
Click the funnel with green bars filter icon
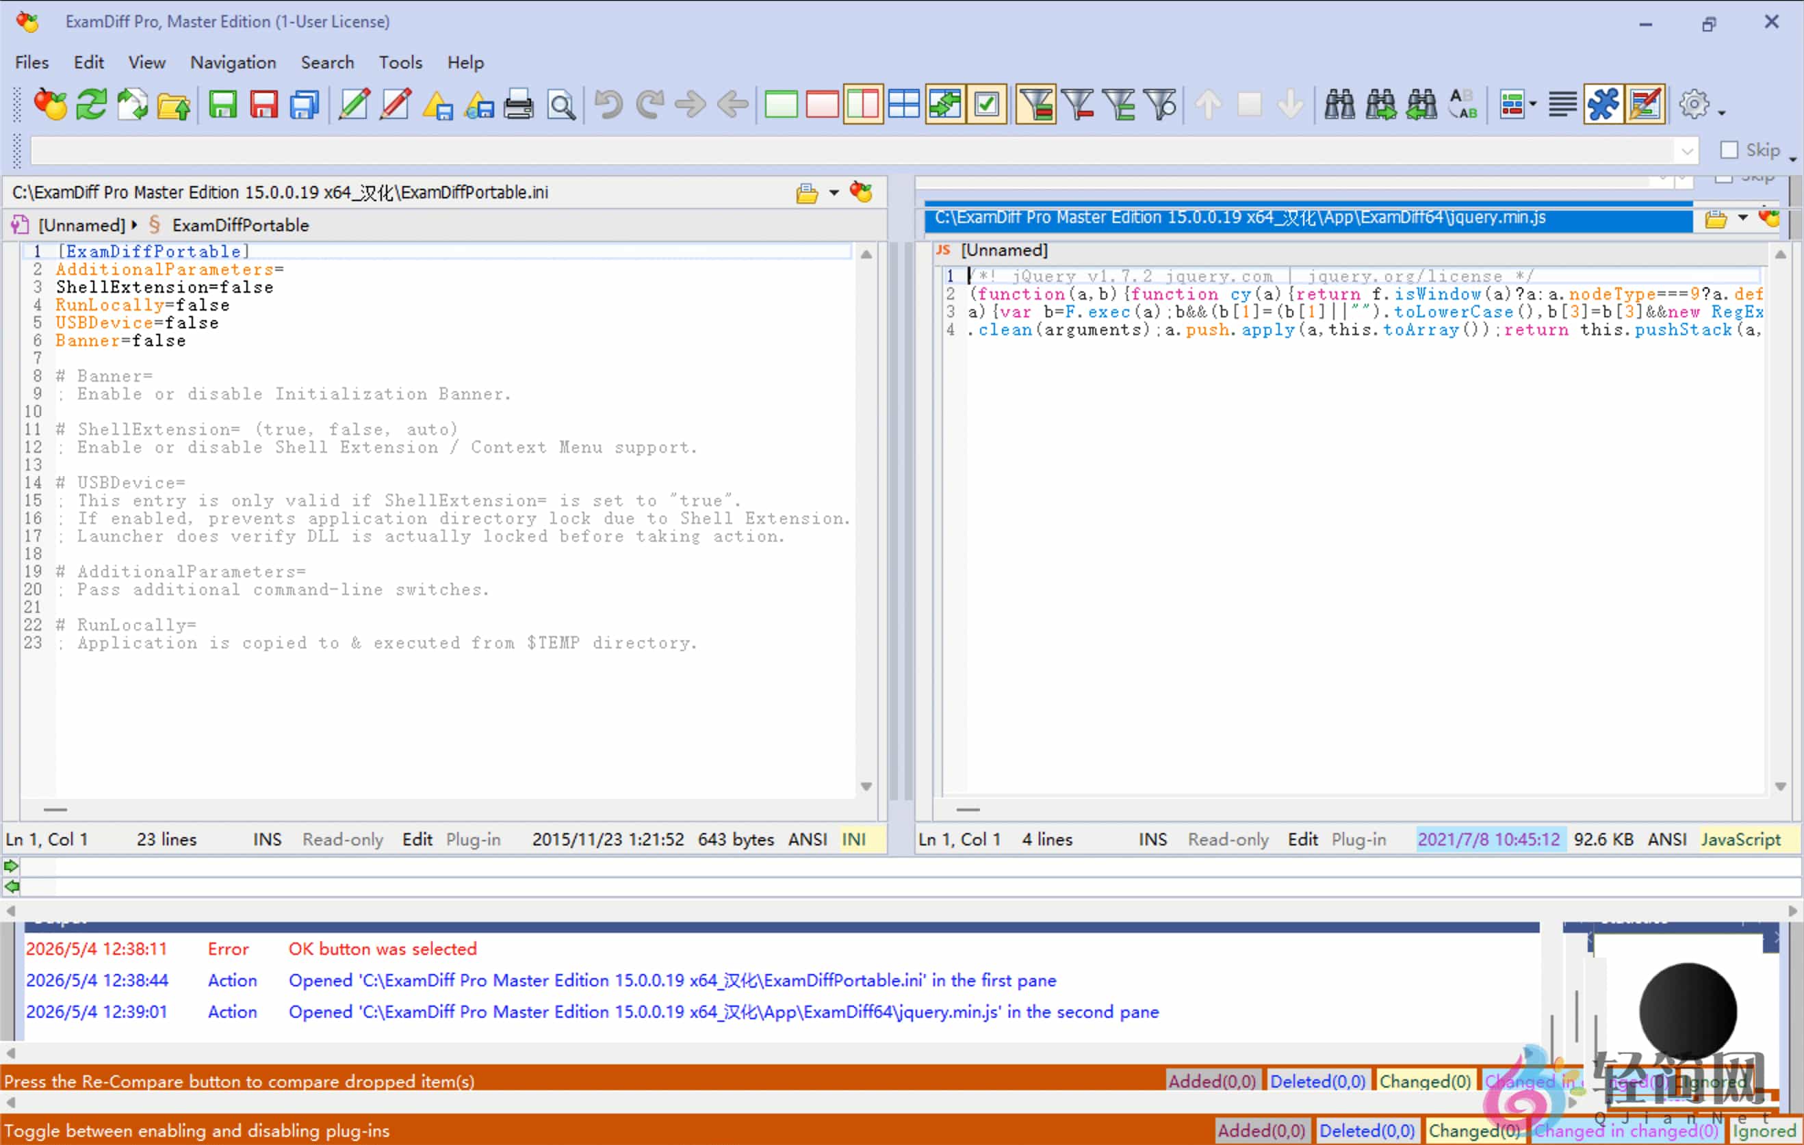click(x=1119, y=105)
